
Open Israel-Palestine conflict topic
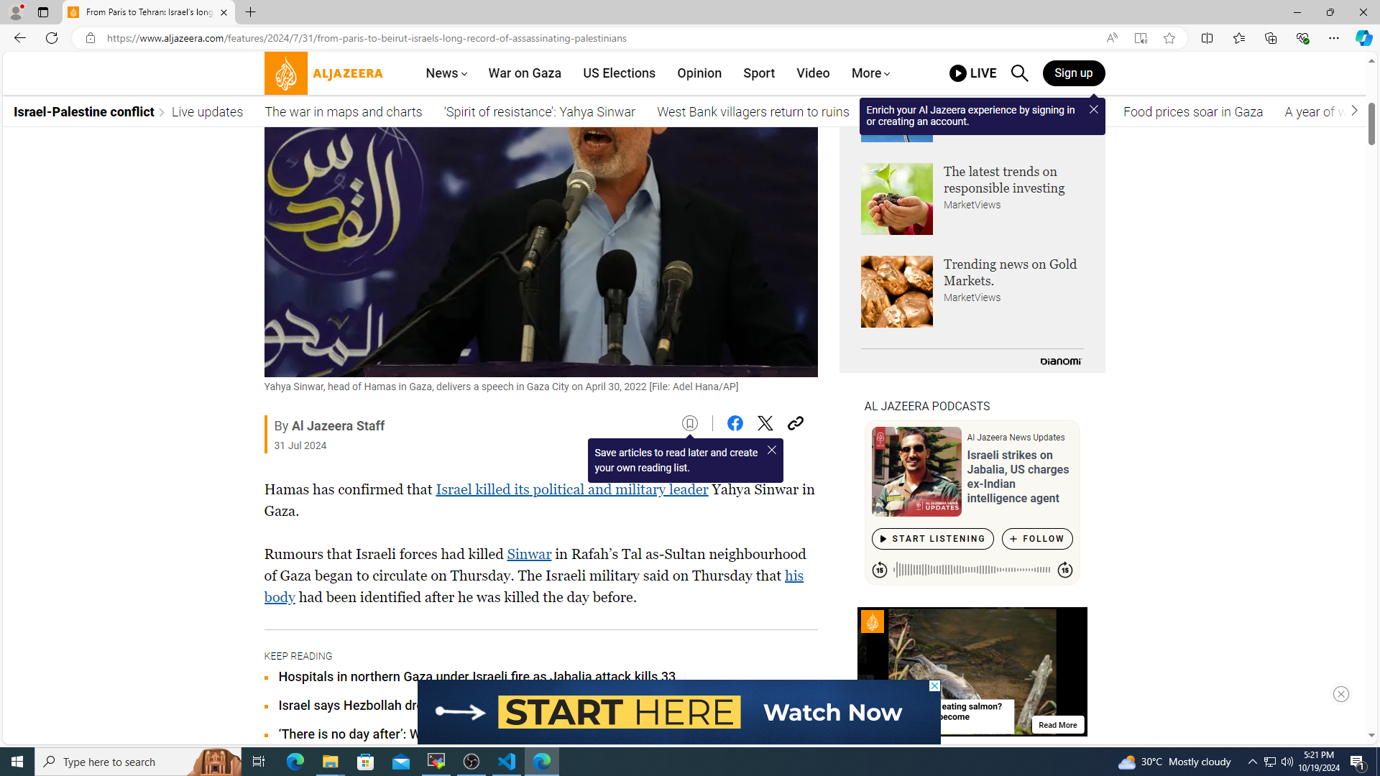[x=84, y=112]
